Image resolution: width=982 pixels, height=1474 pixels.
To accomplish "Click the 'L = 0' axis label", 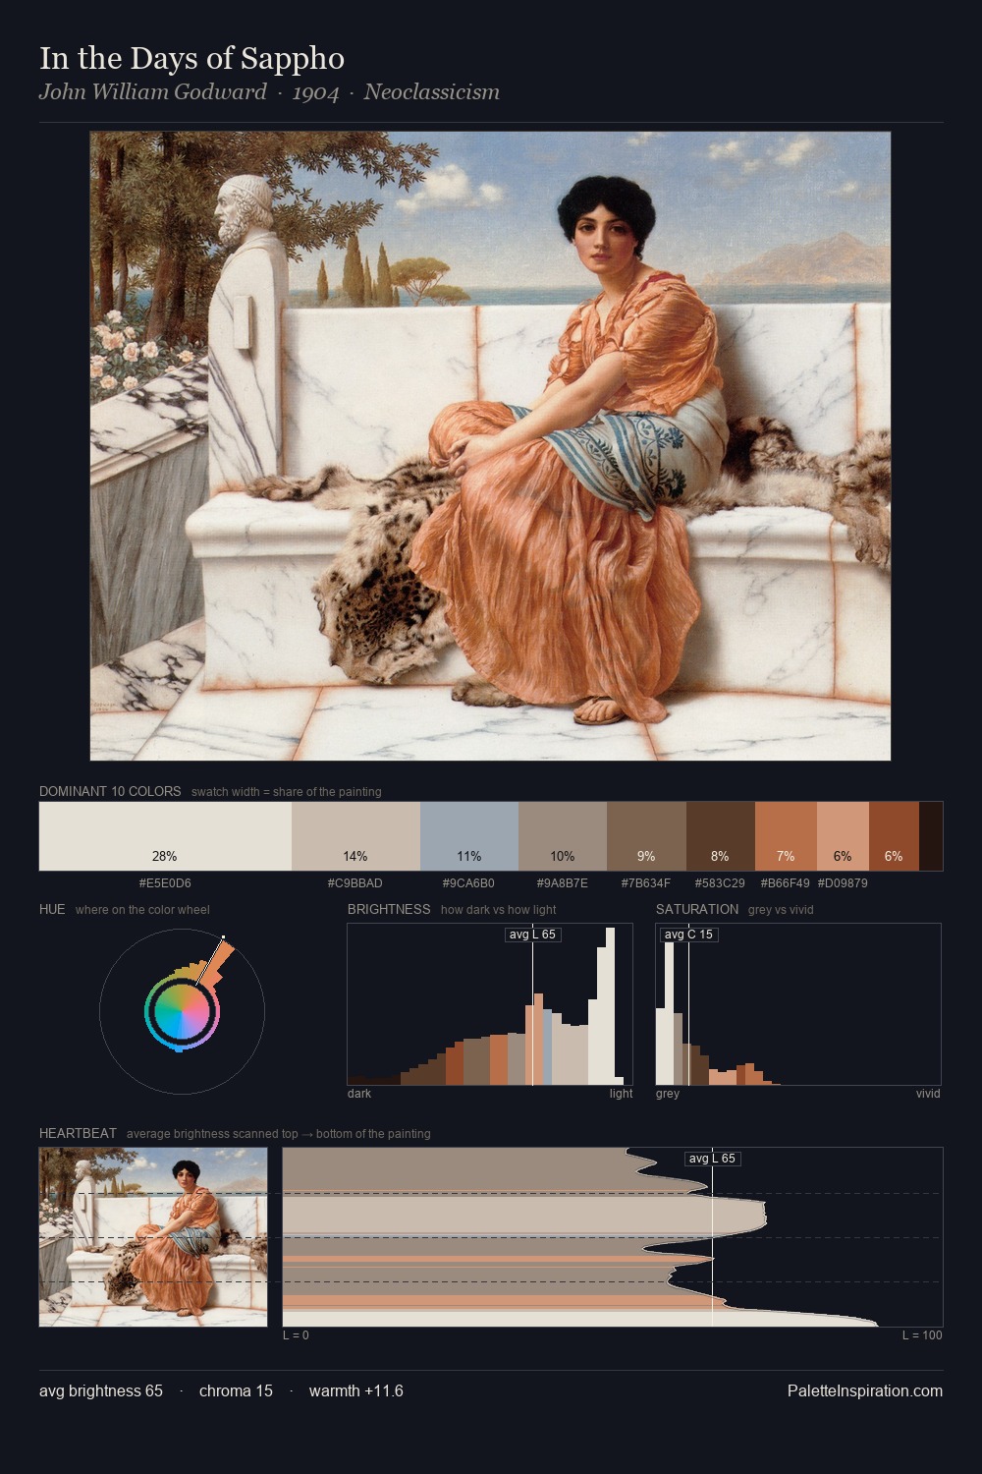I will pos(296,1335).
